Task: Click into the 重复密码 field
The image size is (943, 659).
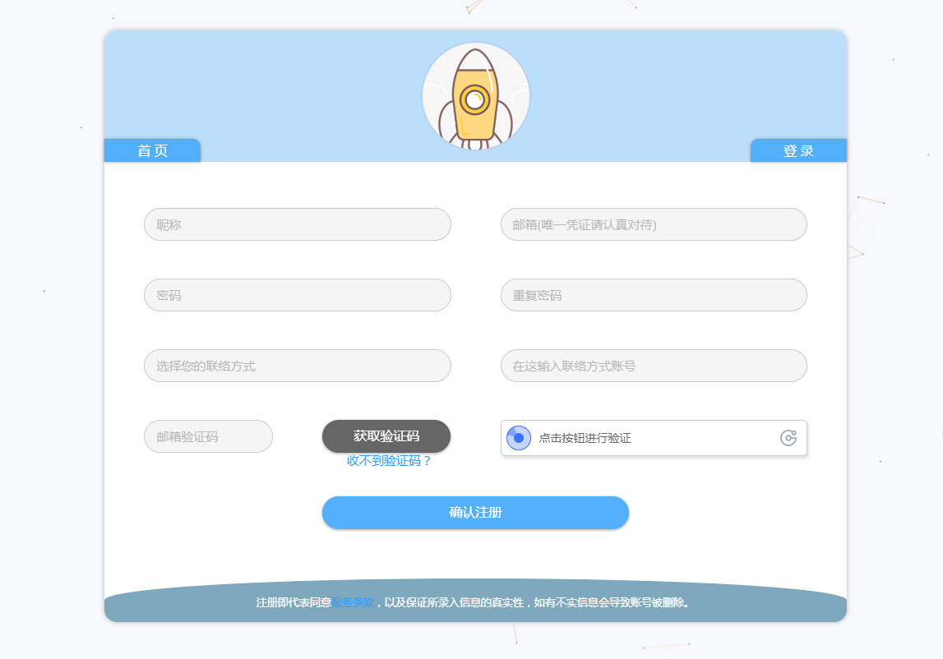Action: [x=654, y=295]
